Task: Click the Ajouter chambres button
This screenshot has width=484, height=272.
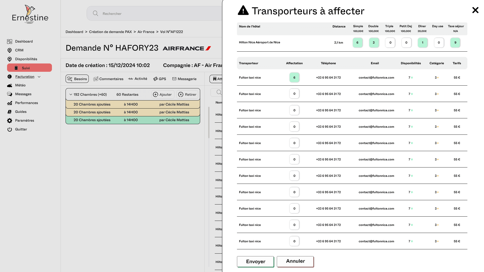Action: point(163,94)
